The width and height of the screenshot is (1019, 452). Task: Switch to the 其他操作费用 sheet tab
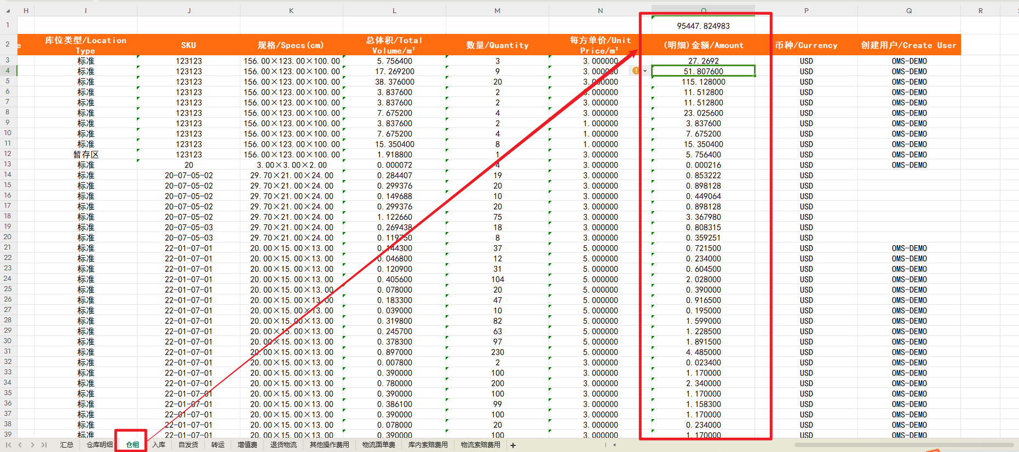pos(330,445)
